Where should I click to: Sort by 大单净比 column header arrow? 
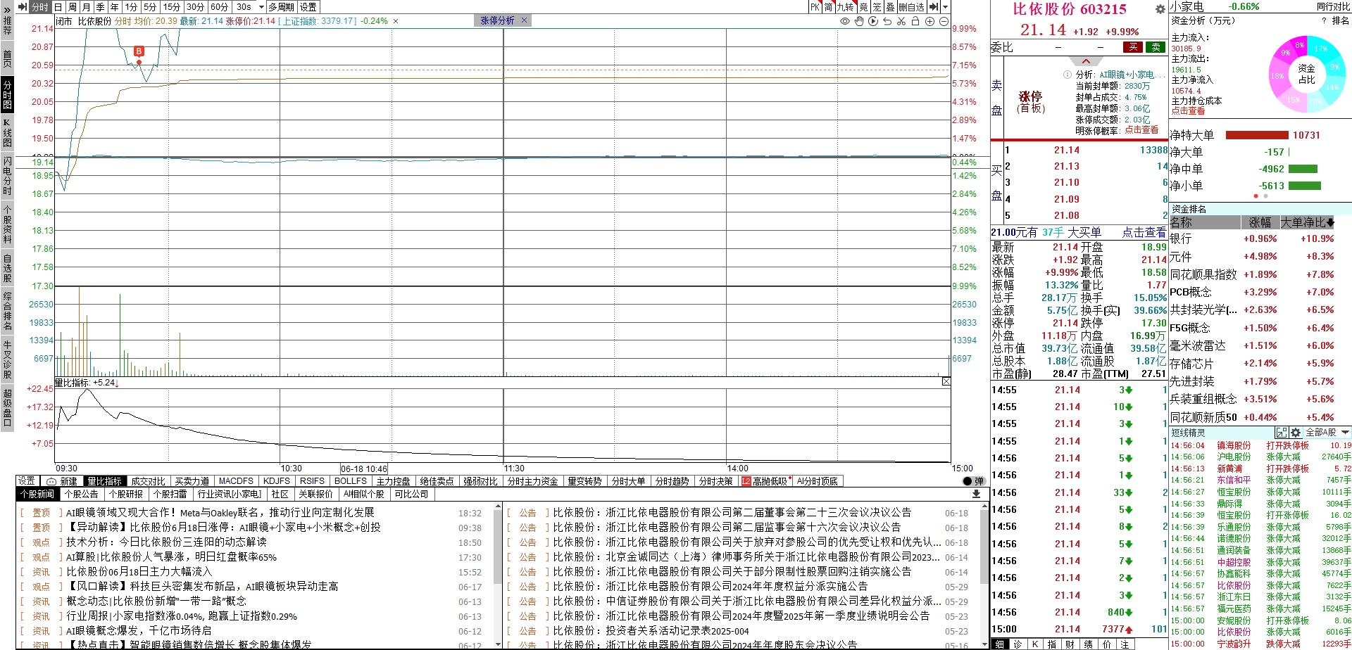coord(1330,222)
